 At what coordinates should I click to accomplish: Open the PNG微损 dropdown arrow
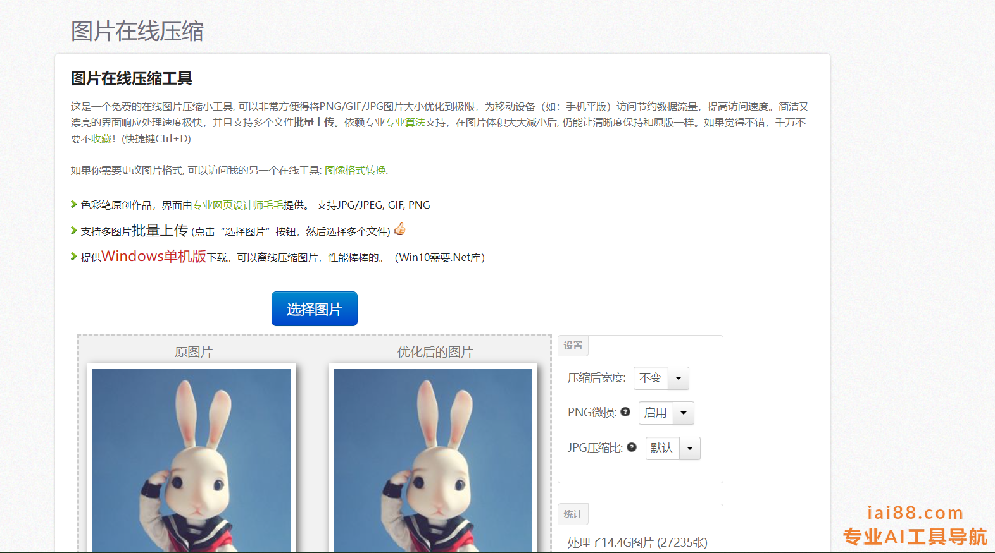point(684,413)
